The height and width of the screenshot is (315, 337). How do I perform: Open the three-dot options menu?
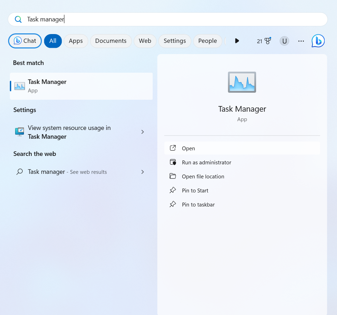coord(301,41)
